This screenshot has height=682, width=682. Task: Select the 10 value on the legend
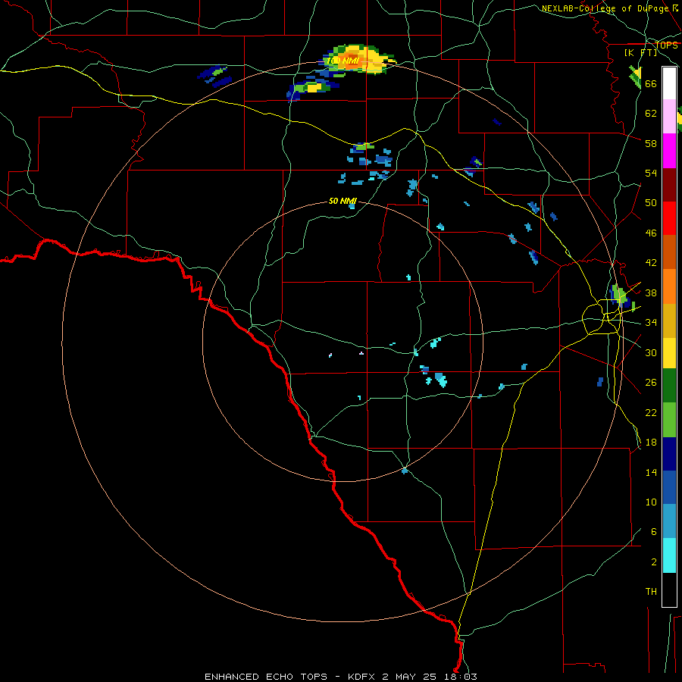[651, 502]
